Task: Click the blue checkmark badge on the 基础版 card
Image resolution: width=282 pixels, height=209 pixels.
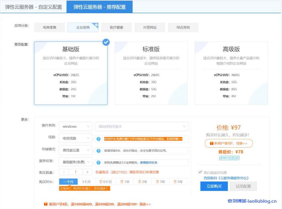Action: point(105,42)
